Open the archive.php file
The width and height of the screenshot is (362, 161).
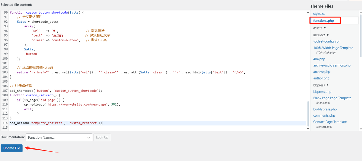click(322, 71)
